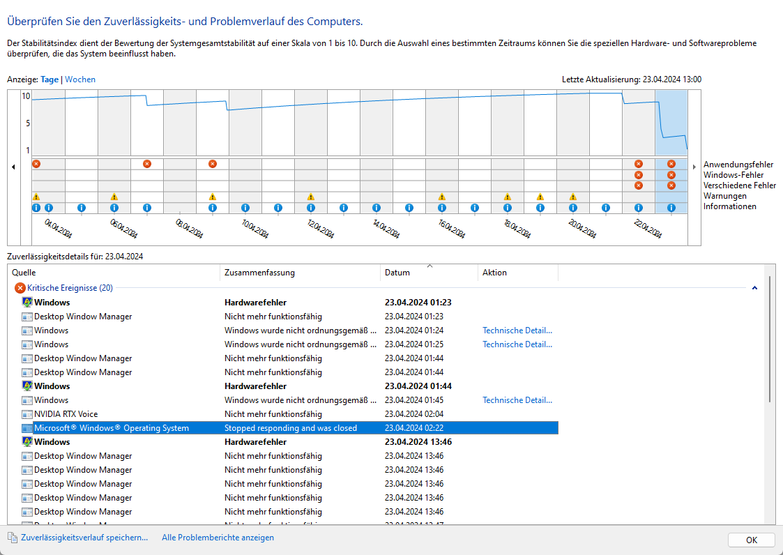Go to later dates using the right chart arrow
The height and width of the screenshot is (555, 783).
click(694, 167)
